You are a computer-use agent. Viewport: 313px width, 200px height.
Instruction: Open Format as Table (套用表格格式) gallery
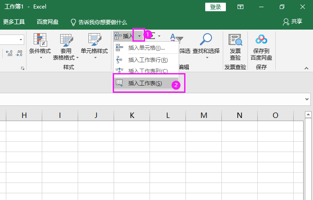pos(66,46)
